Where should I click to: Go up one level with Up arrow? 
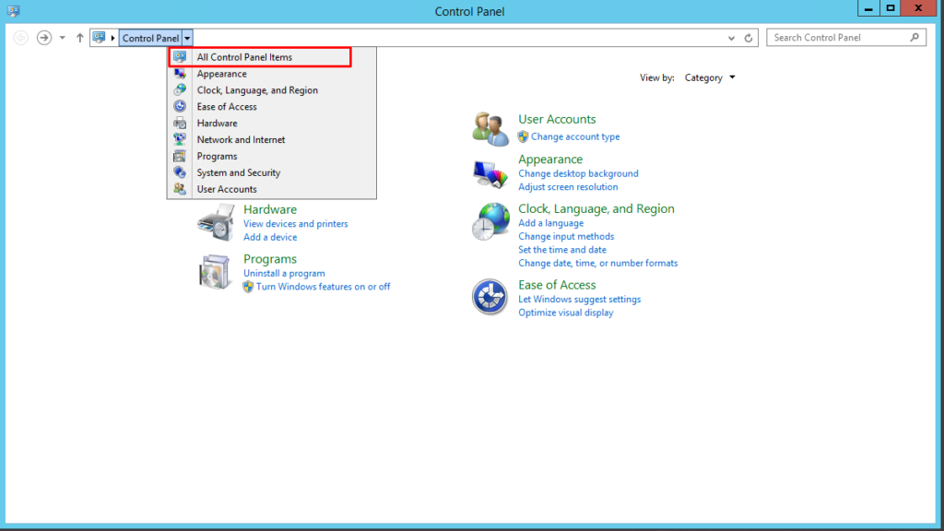click(79, 37)
